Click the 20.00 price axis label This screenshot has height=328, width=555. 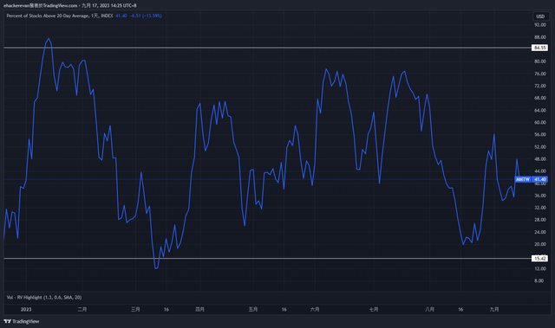pos(540,244)
